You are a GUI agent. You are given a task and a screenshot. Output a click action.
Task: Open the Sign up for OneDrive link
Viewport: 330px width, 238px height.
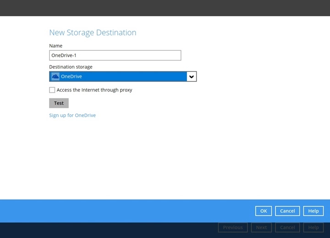[x=72, y=115]
